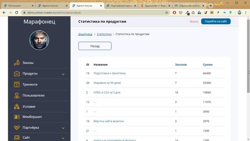Image resolution: width=250 pixels, height=141 pixels.
Task: Click the Выход link
Action: coord(194,22)
